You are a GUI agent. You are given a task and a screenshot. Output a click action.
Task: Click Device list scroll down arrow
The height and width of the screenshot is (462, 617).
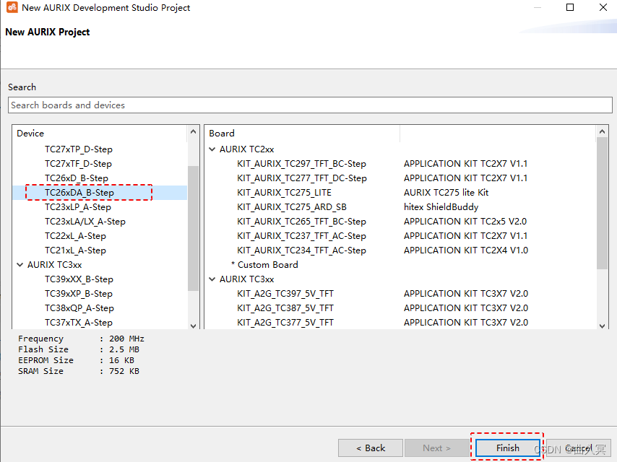(x=193, y=326)
